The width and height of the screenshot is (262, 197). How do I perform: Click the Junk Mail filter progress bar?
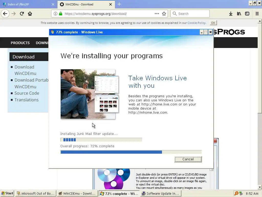click(x=101, y=140)
